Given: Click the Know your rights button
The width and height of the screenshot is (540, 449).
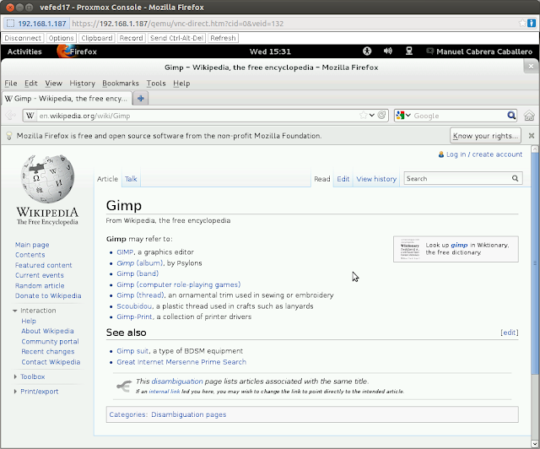Looking at the screenshot, I should coord(485,136).
